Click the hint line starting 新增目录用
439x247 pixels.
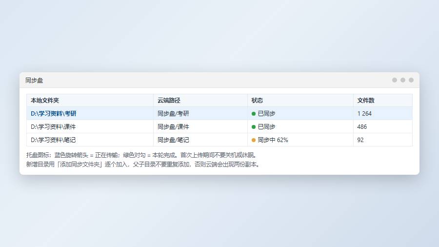143,165
